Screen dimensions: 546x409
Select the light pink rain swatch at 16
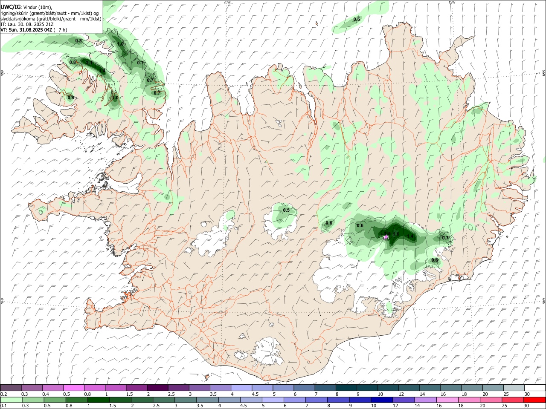(x=447, y=400)
